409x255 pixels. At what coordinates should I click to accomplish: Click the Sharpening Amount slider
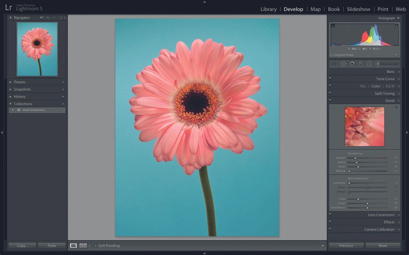(x=355, y=158)
